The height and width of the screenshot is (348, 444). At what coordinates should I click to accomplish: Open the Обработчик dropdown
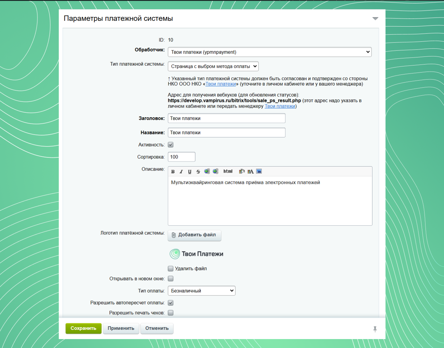[x=270, y=52]
